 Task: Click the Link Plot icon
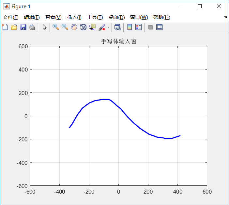(x=117, y=27)
